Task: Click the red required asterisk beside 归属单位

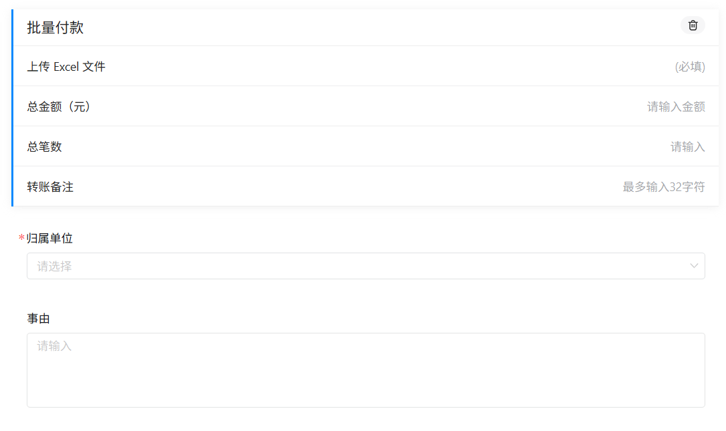Action: tap(21, 239)
